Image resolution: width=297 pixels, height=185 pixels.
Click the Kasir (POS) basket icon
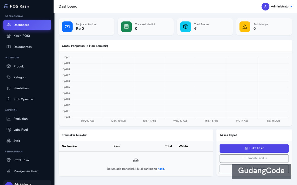coord(9,36)
